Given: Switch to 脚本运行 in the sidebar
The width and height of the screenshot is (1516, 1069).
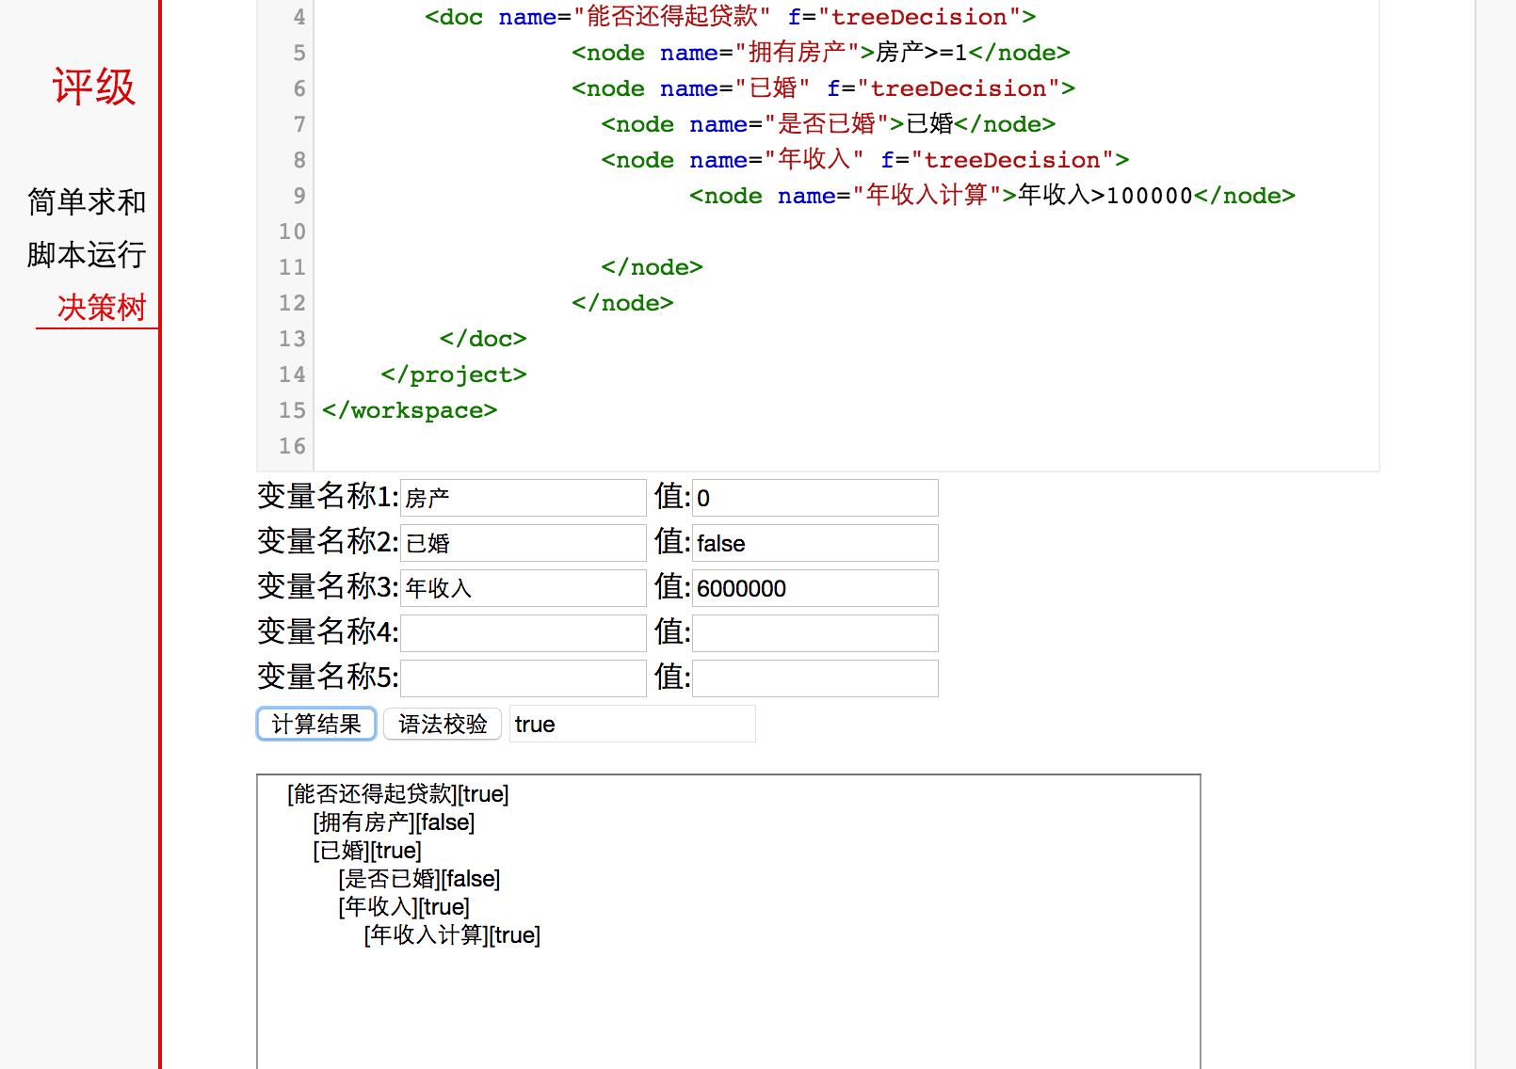Looking at the screenshot, I should click(87, 254).
